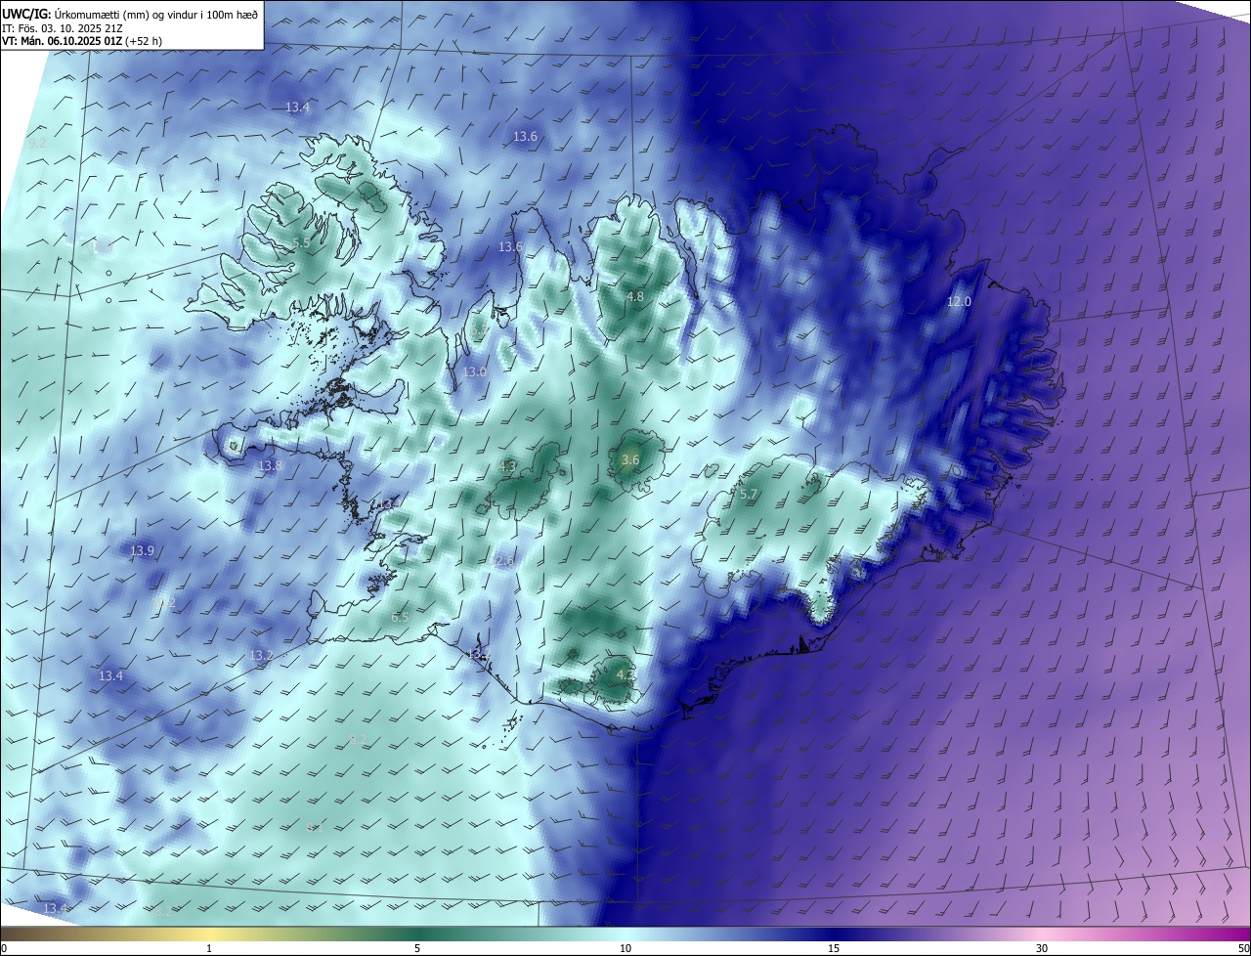Click the 15 tick on the color scale
Screen dimensions: 1251x956
click(x=834, y=948)
